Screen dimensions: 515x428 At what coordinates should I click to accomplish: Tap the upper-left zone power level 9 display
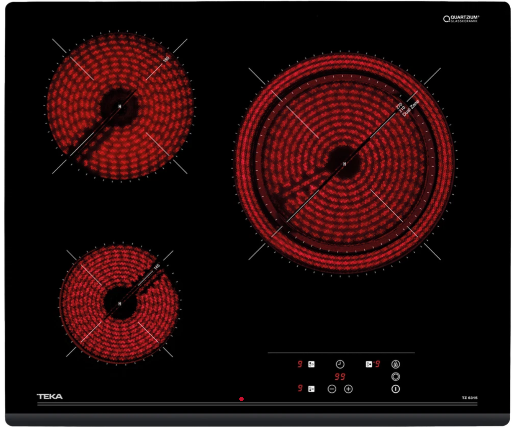click(x=300, y=364)
